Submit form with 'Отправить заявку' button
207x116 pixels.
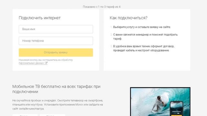tap(56, 53)
